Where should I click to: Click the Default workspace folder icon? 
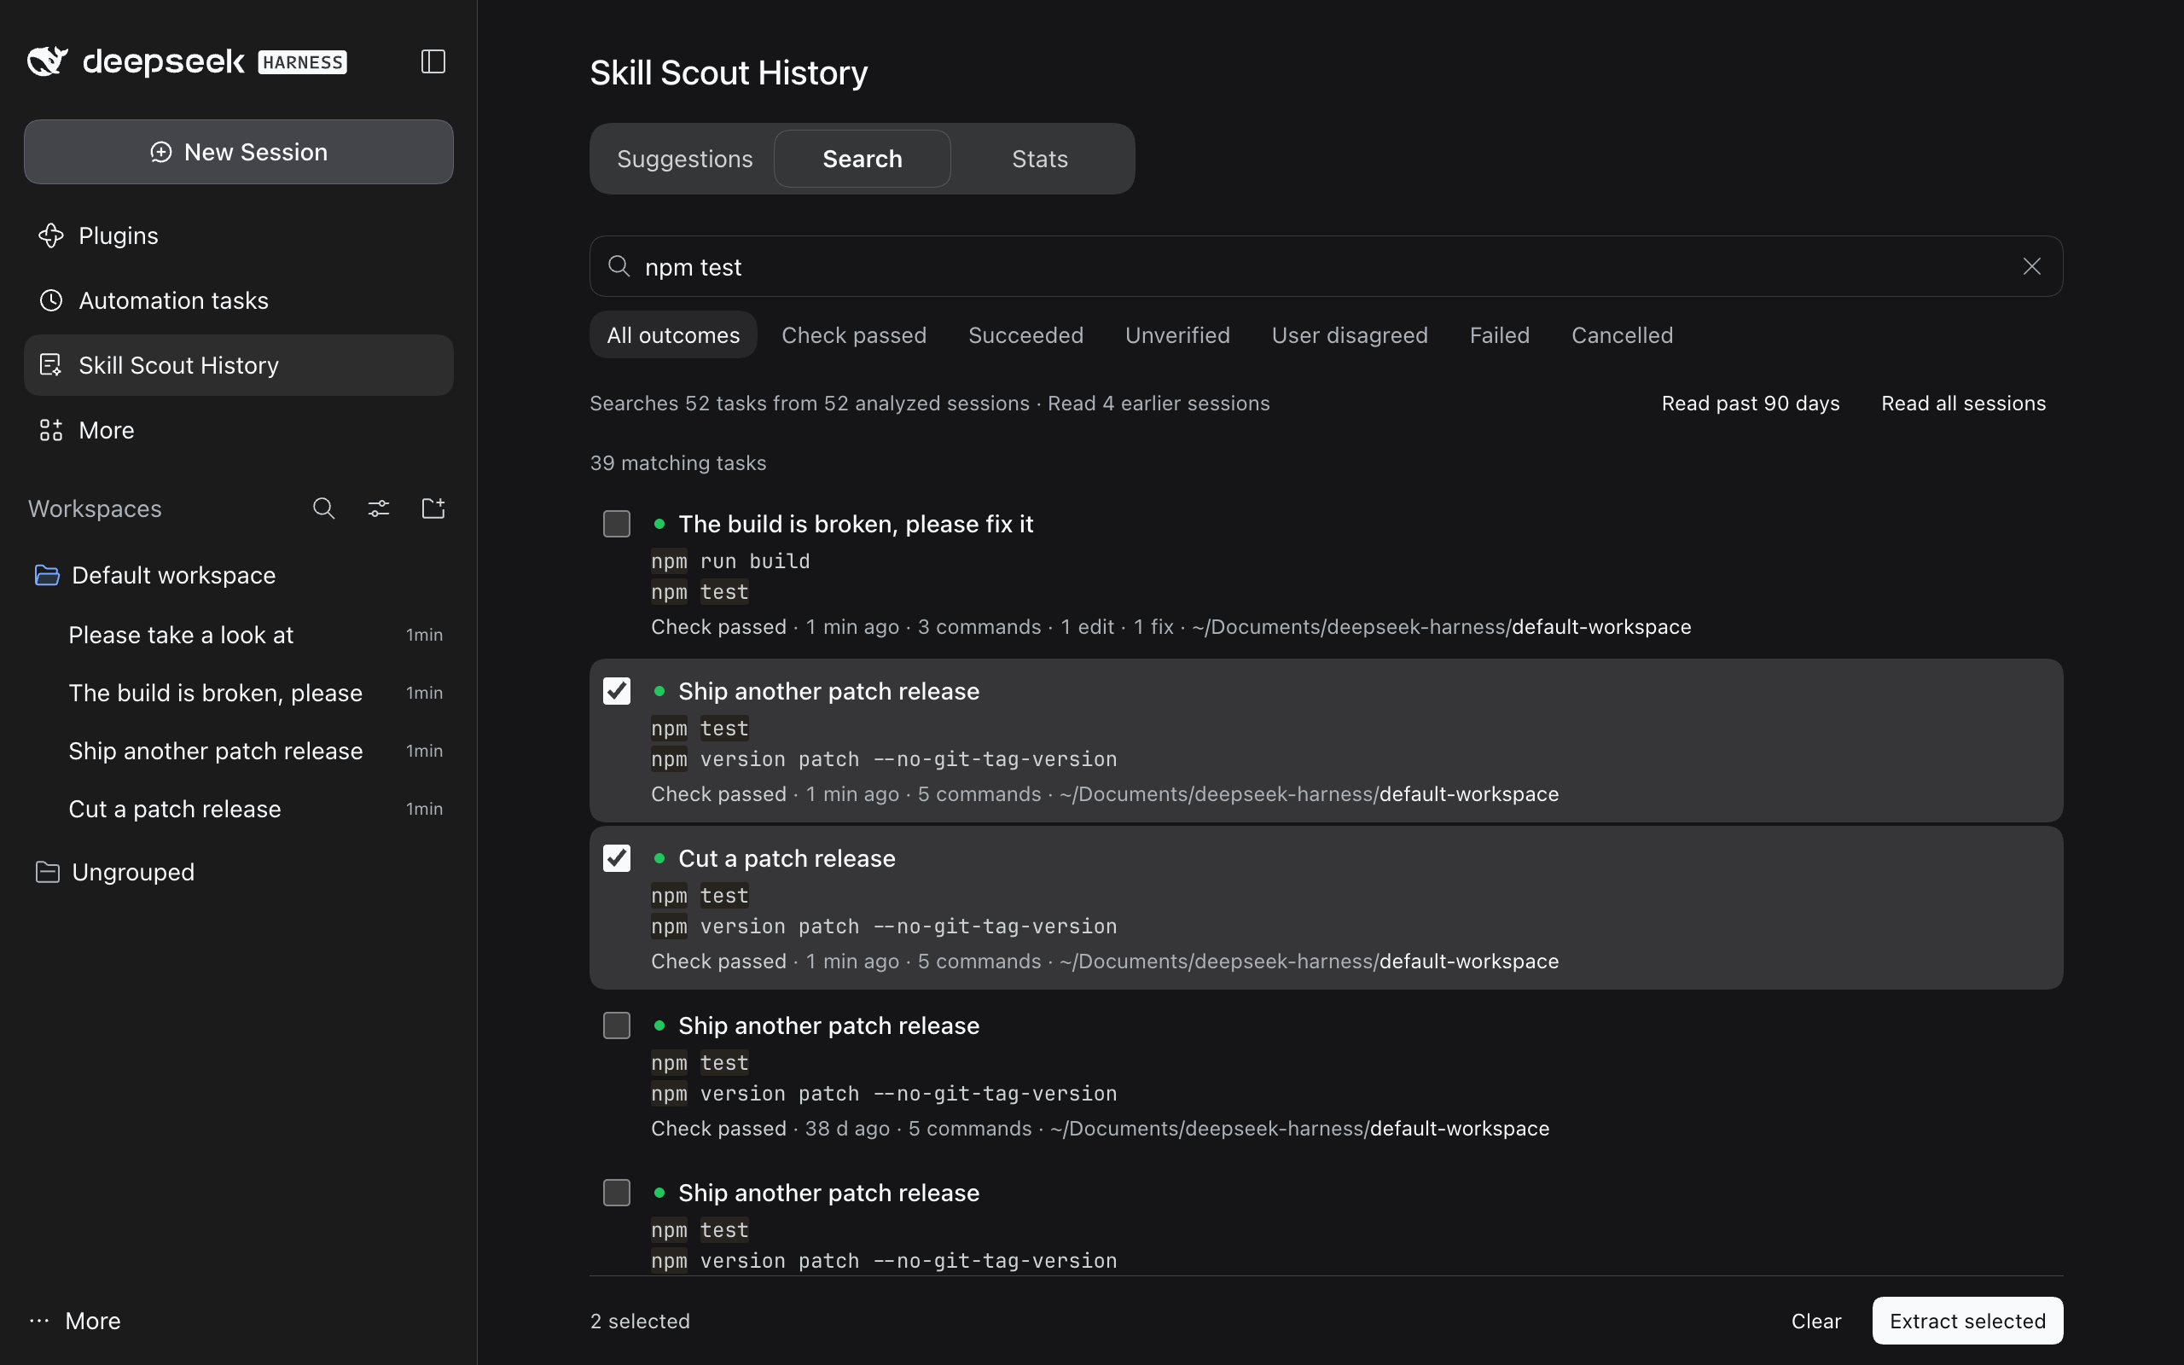47,575
